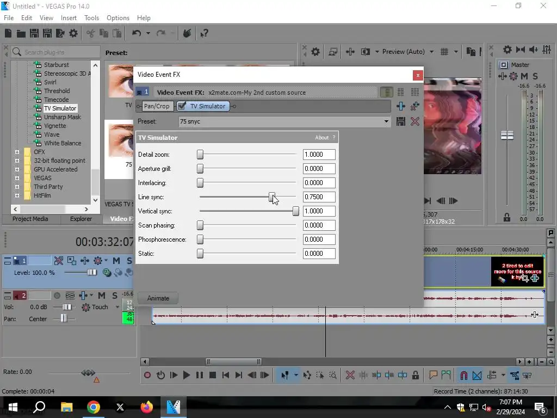Click the Open folder icon in toolbar
557x418 pixels.
(21, 33)
